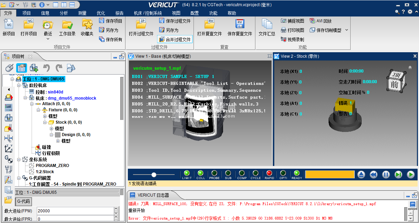419x223 pixels.
Task: Click the redo arrow in project tree toolbar
Action: click(59, 68)
